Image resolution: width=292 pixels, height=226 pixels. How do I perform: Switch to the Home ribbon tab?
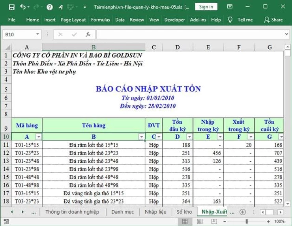pyautogui.click(x=33, y=20)
